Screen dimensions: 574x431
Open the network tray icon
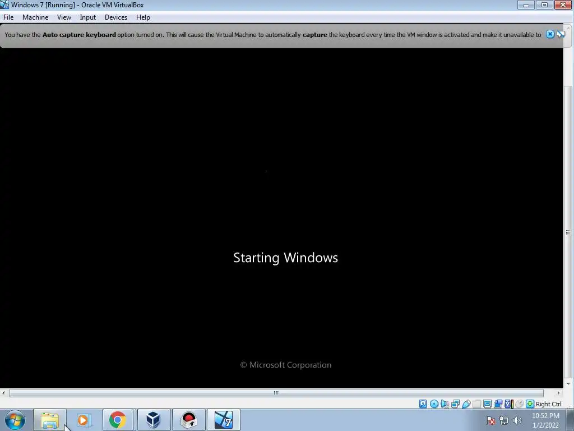click(x=504, y=420)
